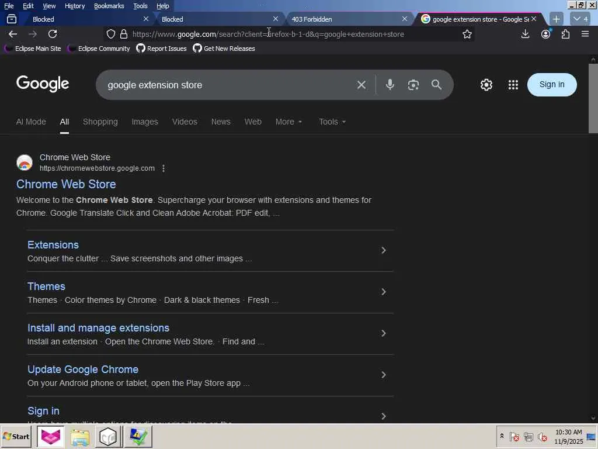
Task: Search by image with camera lens icon
Action: [x=413, y=85]
